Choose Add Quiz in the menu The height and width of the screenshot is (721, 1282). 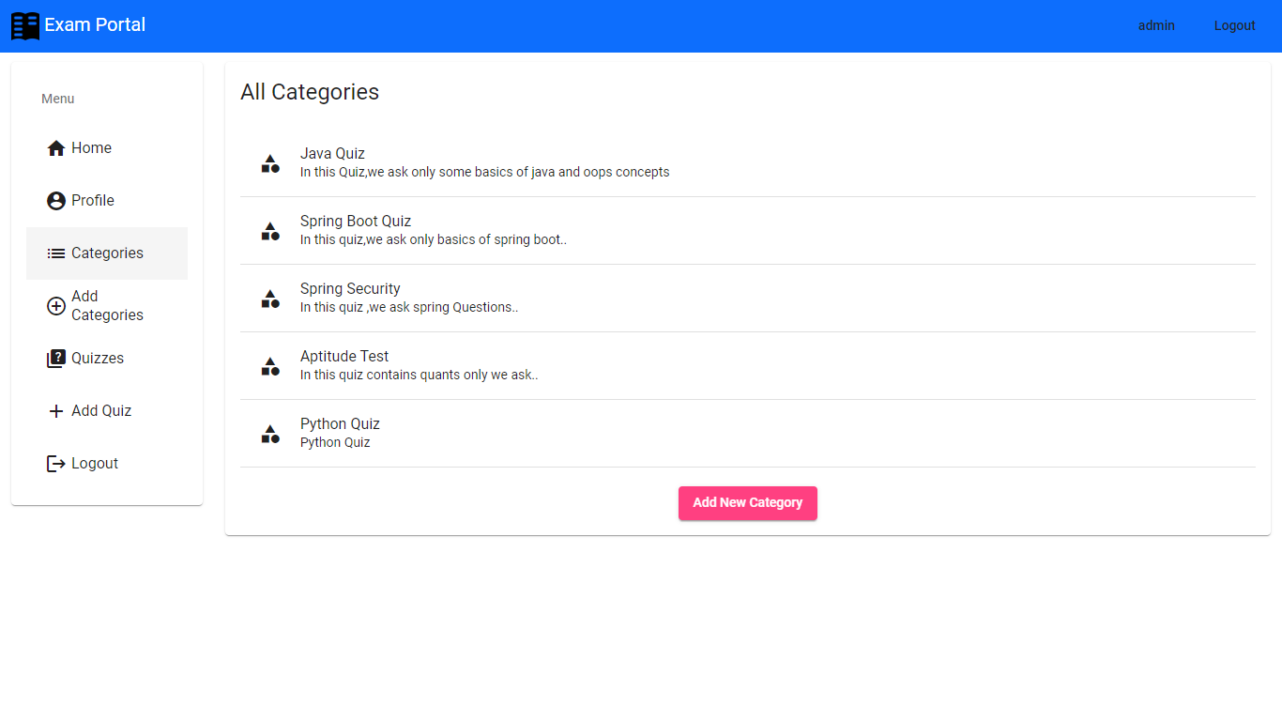click(x=100, y=410)
